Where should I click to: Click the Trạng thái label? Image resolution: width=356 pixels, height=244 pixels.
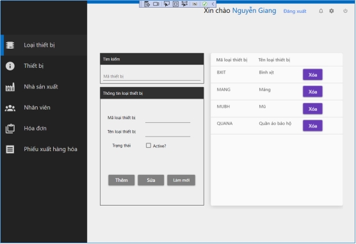tap(122, 145)
